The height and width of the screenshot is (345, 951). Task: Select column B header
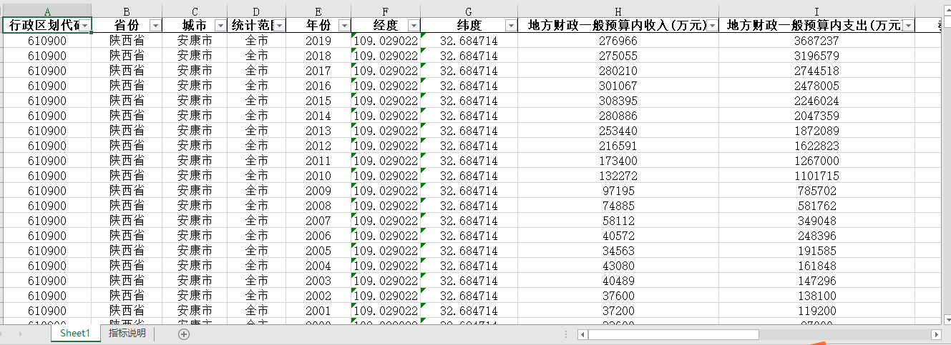127,11
